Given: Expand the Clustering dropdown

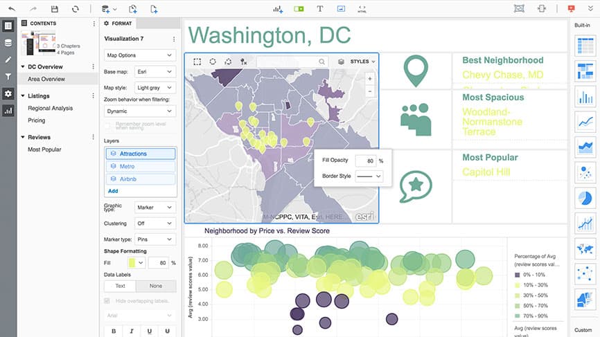Looking at the screenshot, I should [x=155, y=224].
